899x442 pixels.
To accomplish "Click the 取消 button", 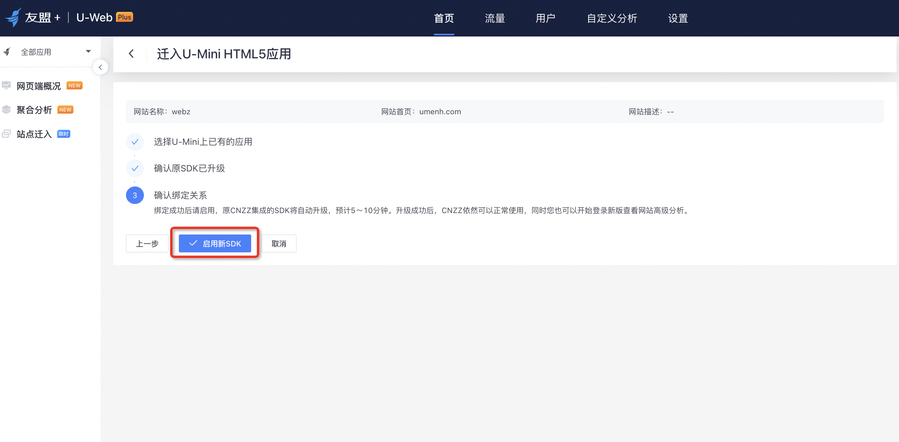I will tap(279, 244).
